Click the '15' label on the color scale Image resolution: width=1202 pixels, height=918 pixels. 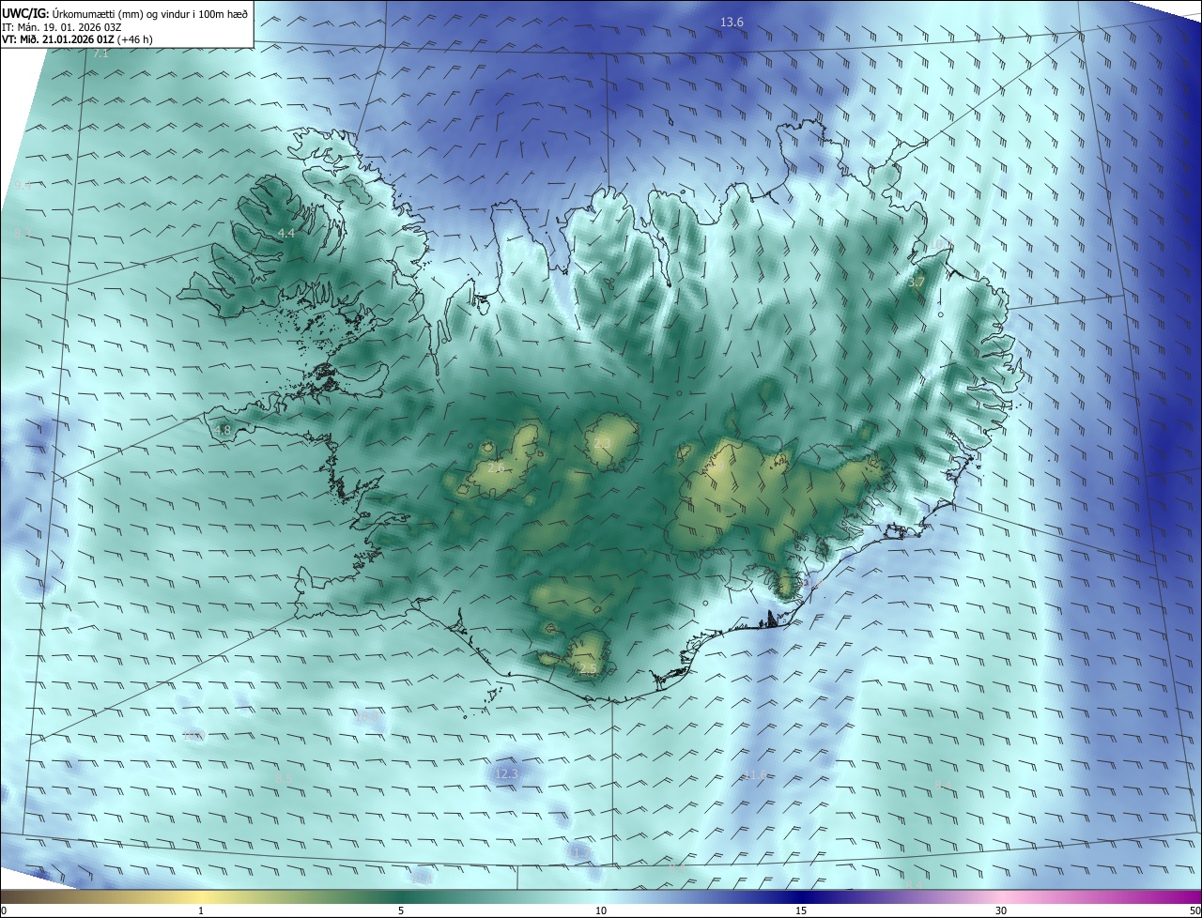[801, 910]
